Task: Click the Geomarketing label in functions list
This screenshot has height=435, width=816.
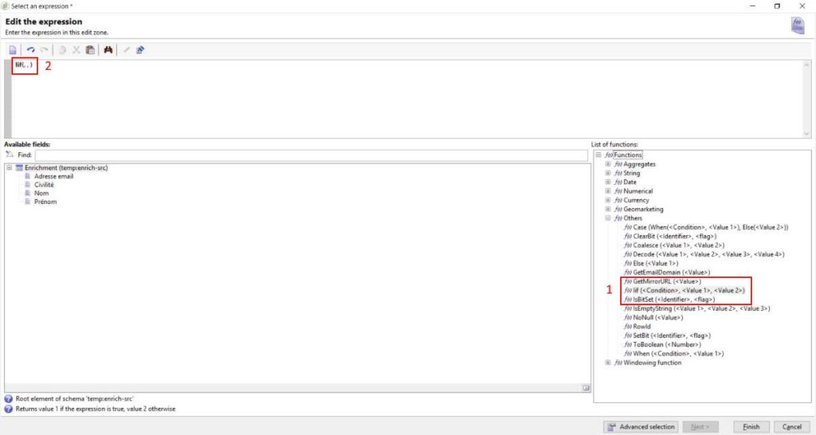Action: click(x=643, y=210)
